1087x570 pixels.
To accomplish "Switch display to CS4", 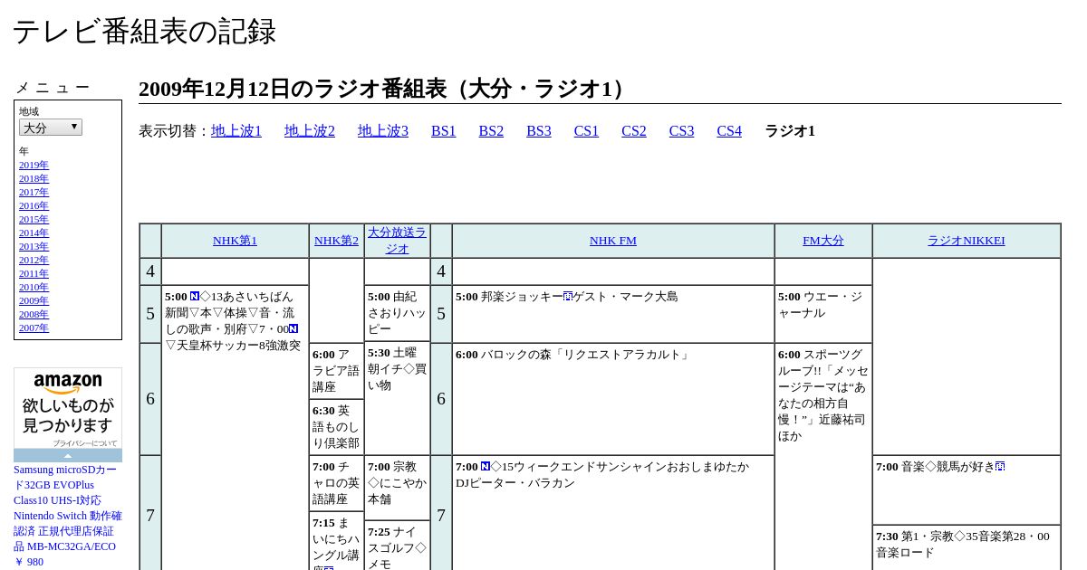I will pos(729,131).
